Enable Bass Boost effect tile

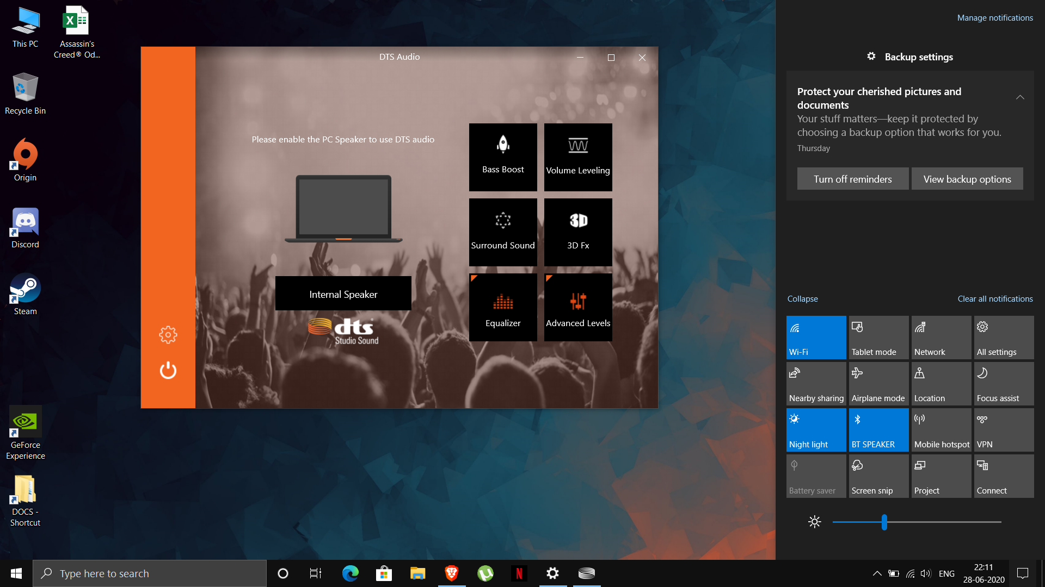503,157
